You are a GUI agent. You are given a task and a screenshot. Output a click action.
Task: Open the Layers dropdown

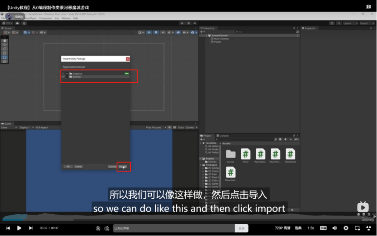(350, 23)
